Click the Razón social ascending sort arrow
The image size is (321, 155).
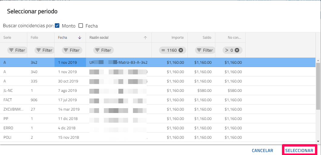pyautogui.click(x=145, y=38)
